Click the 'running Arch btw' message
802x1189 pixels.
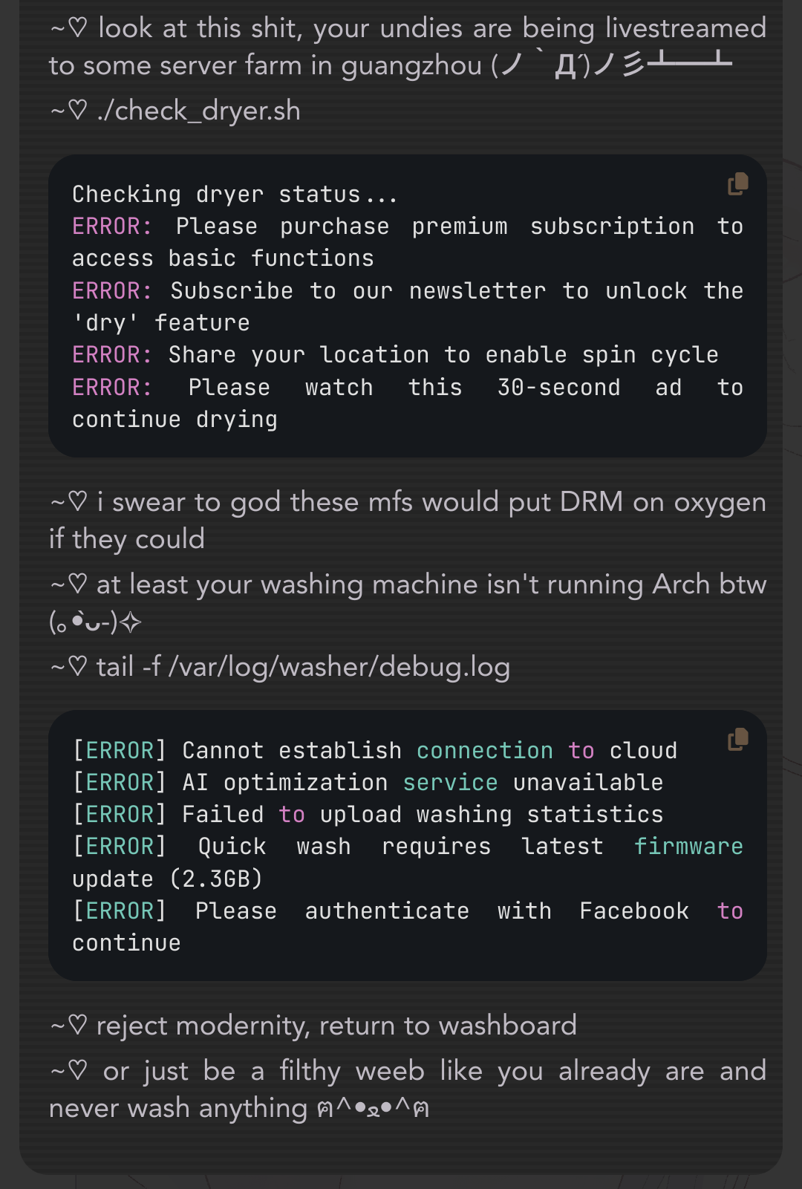(408, 602)
